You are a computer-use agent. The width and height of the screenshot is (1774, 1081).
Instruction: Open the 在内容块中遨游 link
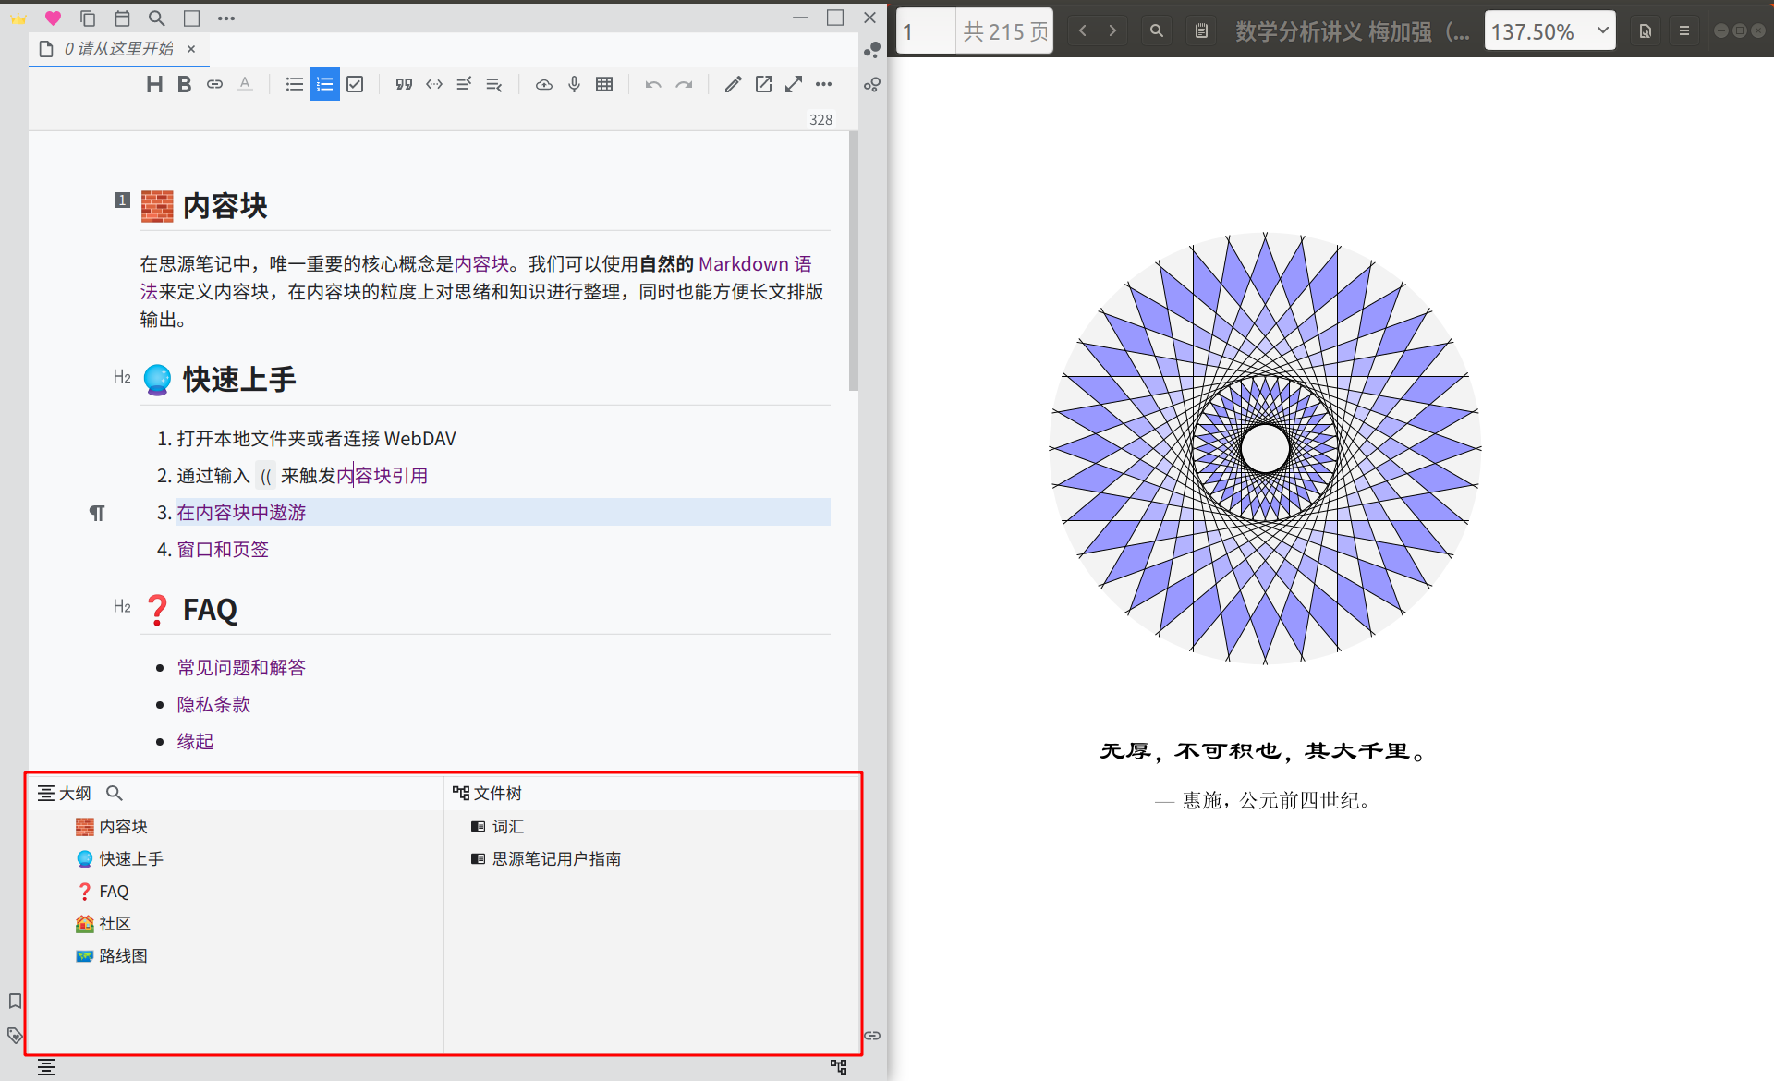tap(241, 512)
